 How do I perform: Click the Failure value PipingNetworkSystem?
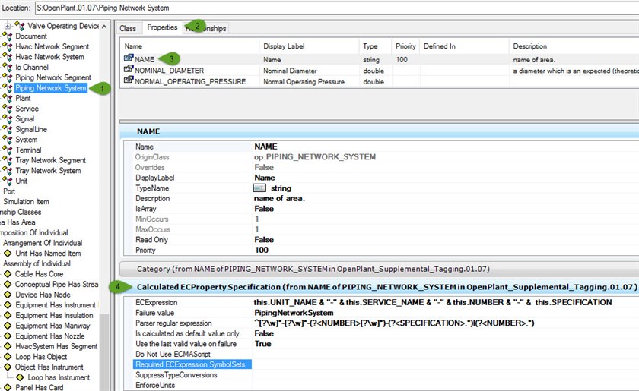pos(294,313)
